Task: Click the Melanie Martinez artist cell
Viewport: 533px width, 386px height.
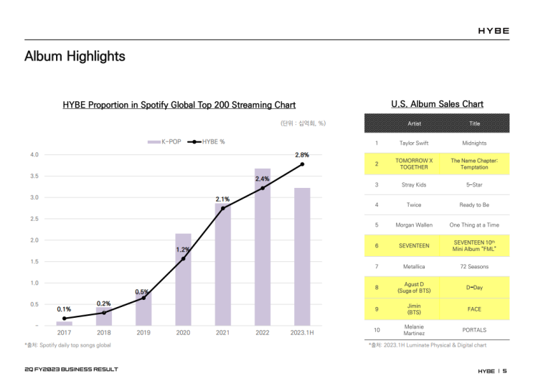Action: 414,330
